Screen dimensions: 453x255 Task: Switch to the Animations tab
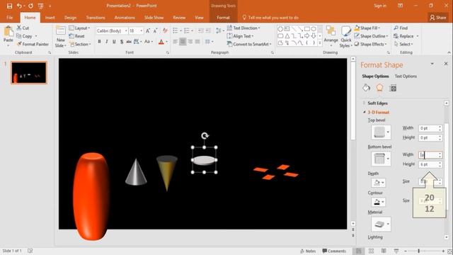pyautogui.click(x=125, y=18)
